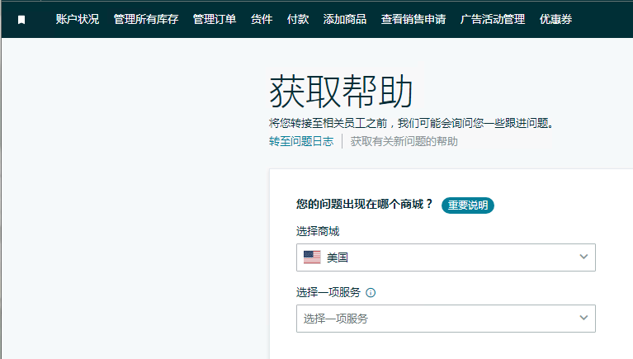The height and width of the screenshot is (359, 633).
Task: Click the info icon beside 选择一项服务
Action: (371, 292)
